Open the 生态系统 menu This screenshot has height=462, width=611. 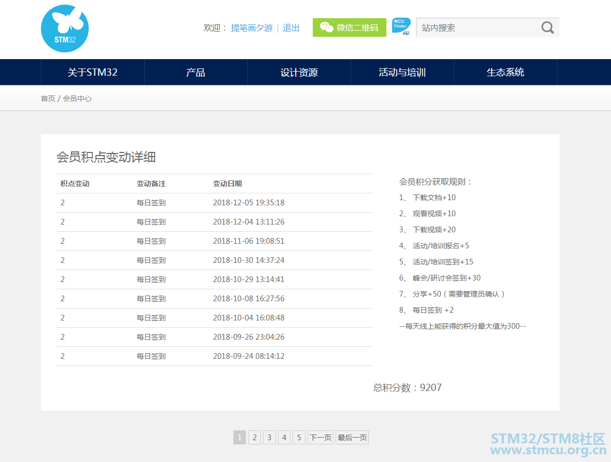[x=505, y=72]
